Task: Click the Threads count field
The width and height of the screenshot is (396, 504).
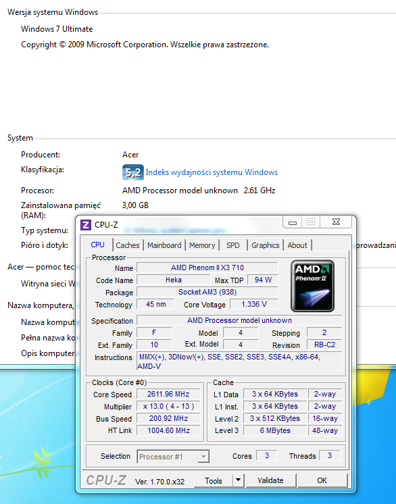Action: pyautogui.click(x=330, y=455)
